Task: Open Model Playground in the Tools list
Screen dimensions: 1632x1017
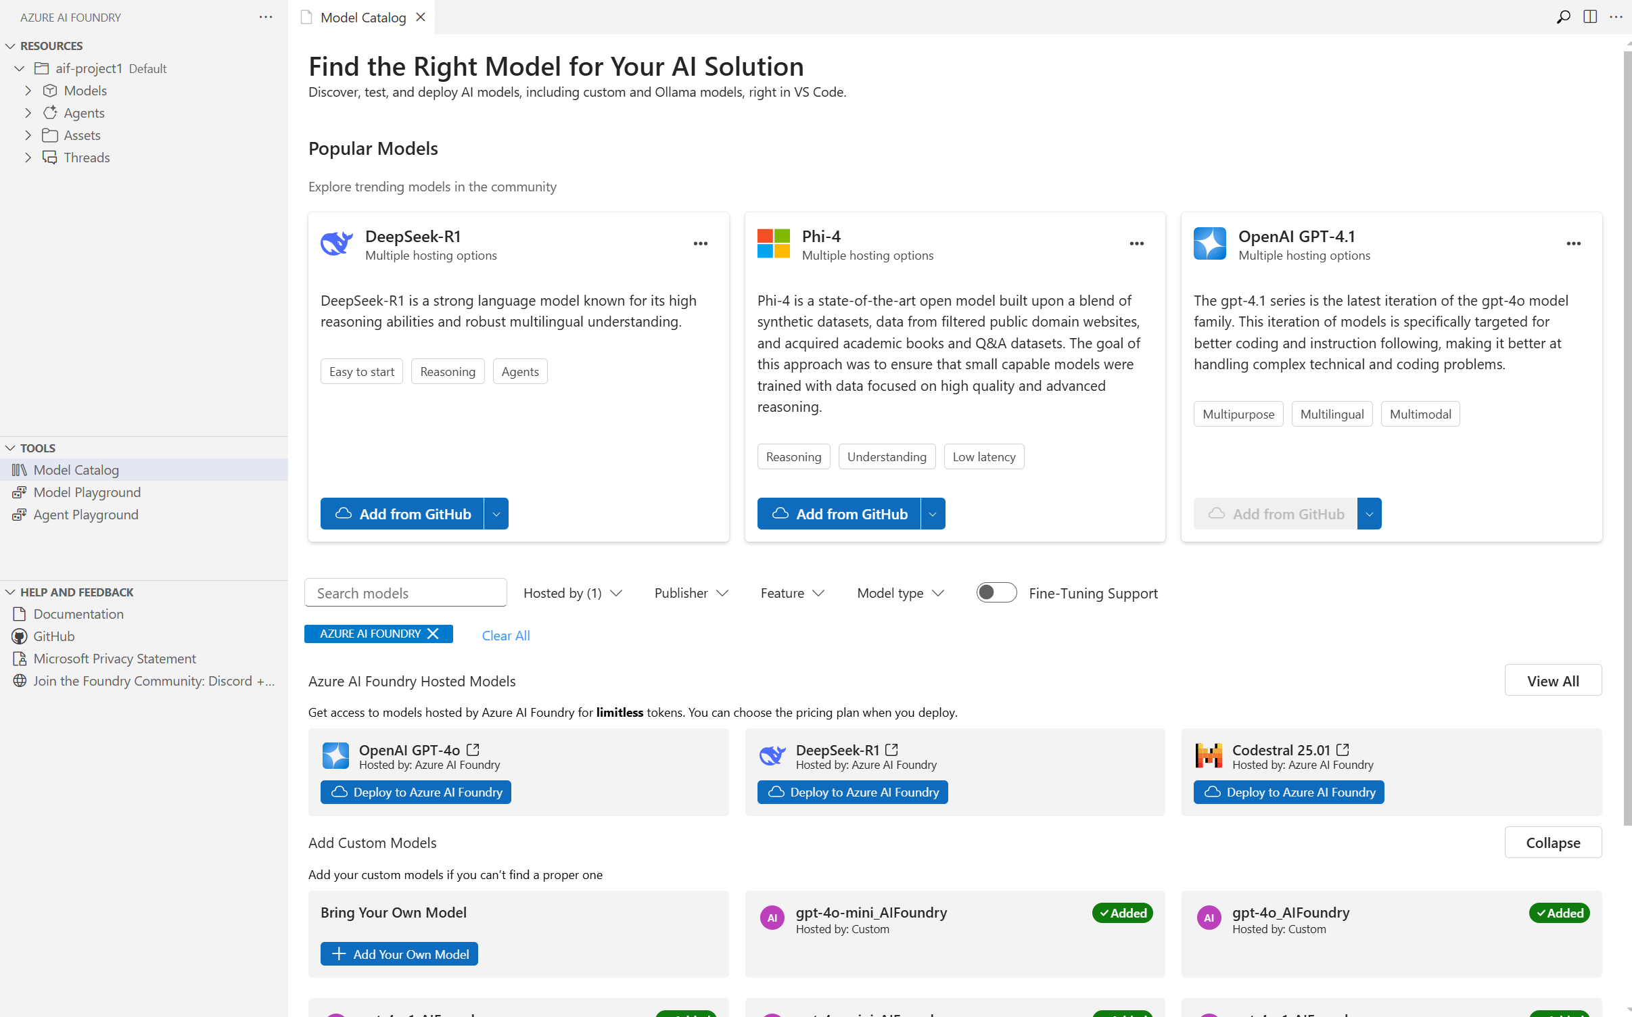Action: (87, 492)
